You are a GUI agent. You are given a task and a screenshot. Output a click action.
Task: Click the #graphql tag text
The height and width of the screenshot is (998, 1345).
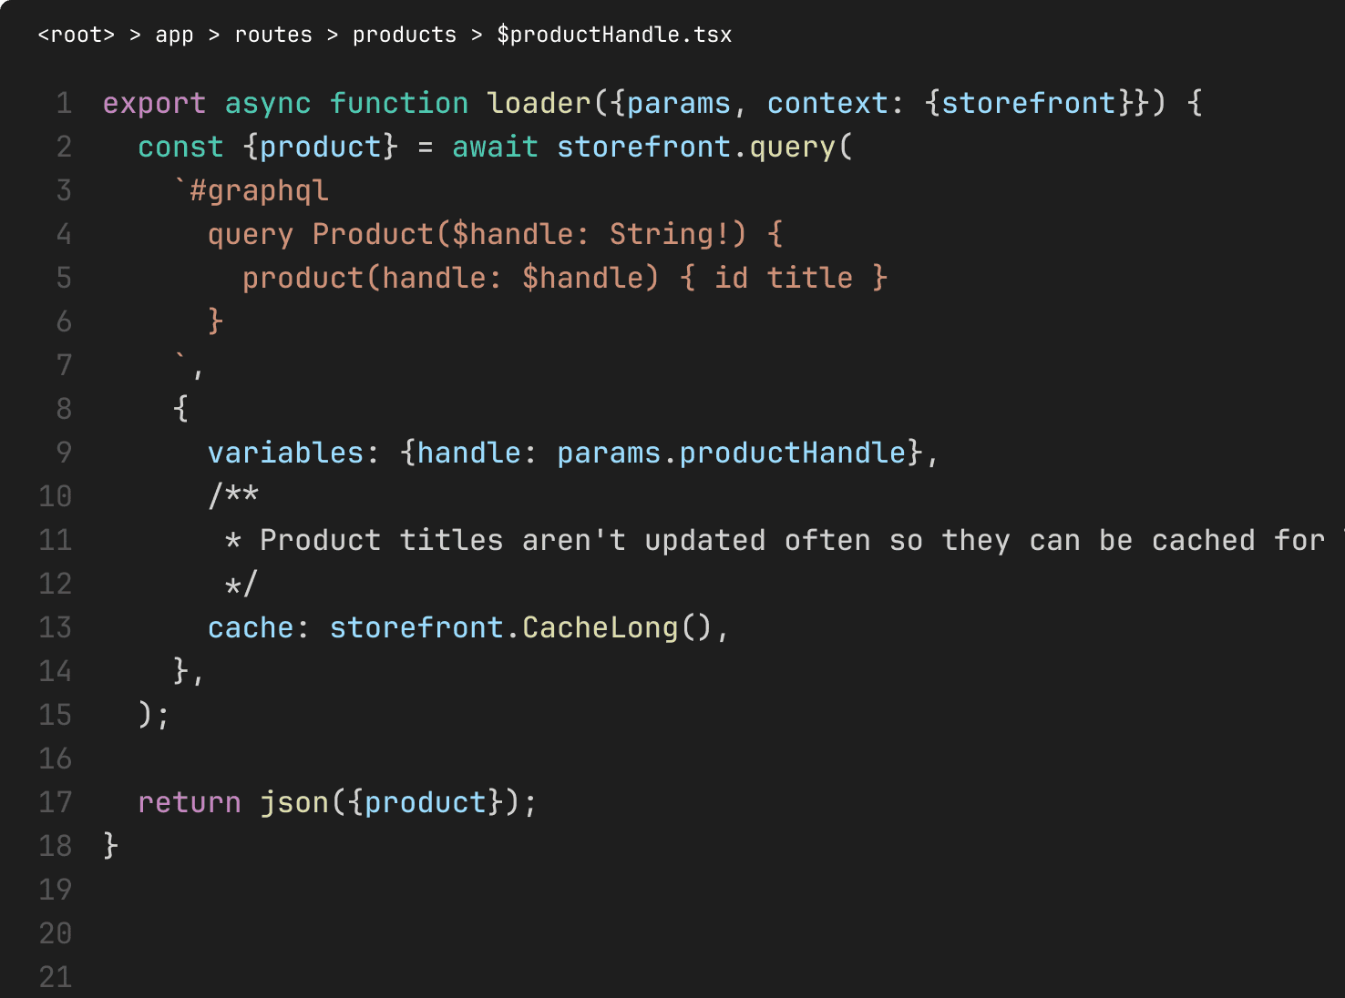click(259, 190)
